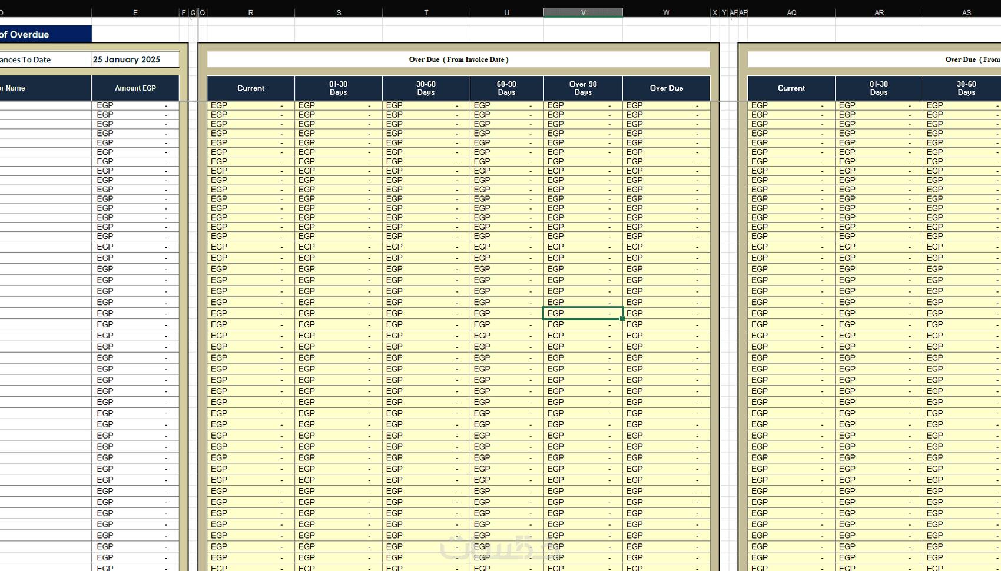Screen dimensions: 1001x571
Task: Click the "60-90 Days" header cell
Action: pyautogui.click(x=507, y=88)
